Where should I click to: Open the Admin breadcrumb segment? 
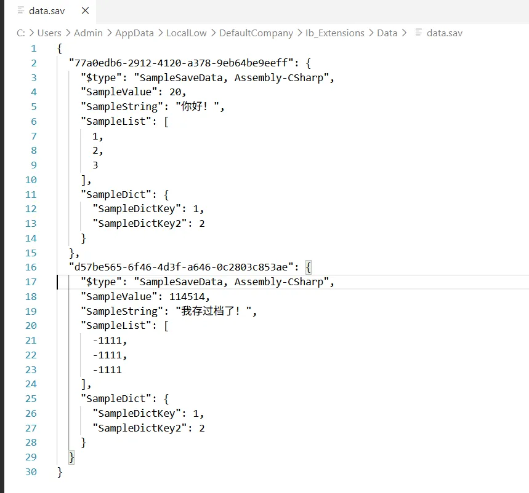(88, 33)
